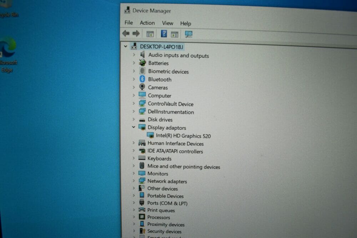Click the Forward arrow toolbar icon
The image size is (357, 238).
136,34
